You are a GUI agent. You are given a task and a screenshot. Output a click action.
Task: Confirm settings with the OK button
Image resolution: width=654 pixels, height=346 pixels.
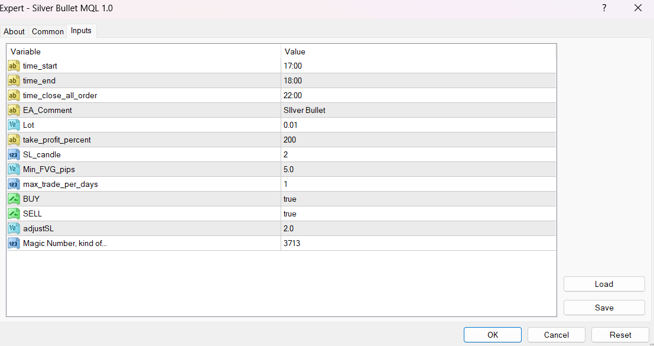(492, 334)
